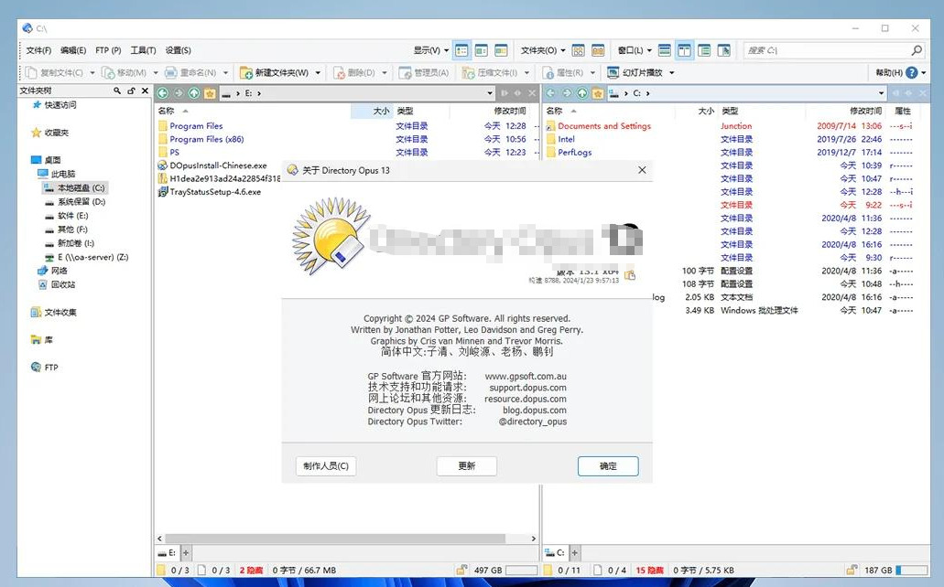
Task: Open the 文件夹(O) dropdown menu
Action: pyautogui.click(x=543, y=50)
